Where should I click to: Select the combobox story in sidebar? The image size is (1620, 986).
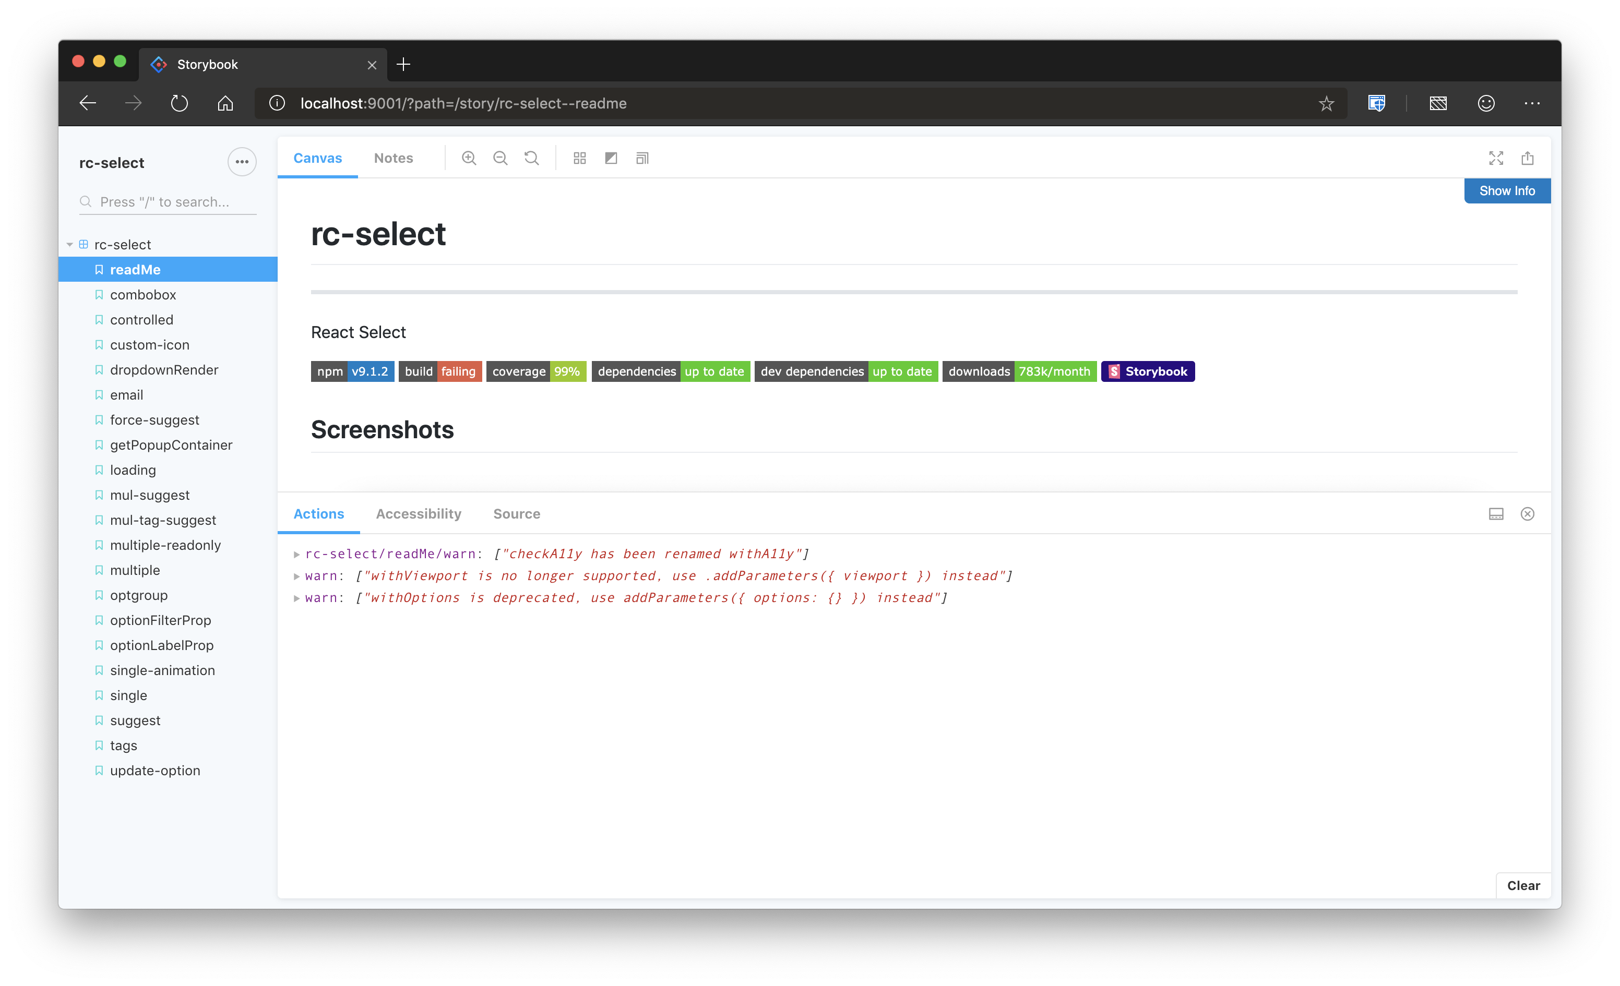pyautogui.click(x=142, y=294)
